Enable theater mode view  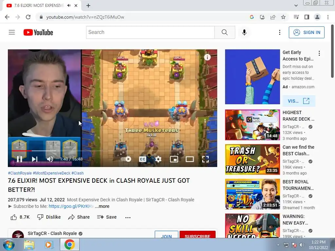190,159
